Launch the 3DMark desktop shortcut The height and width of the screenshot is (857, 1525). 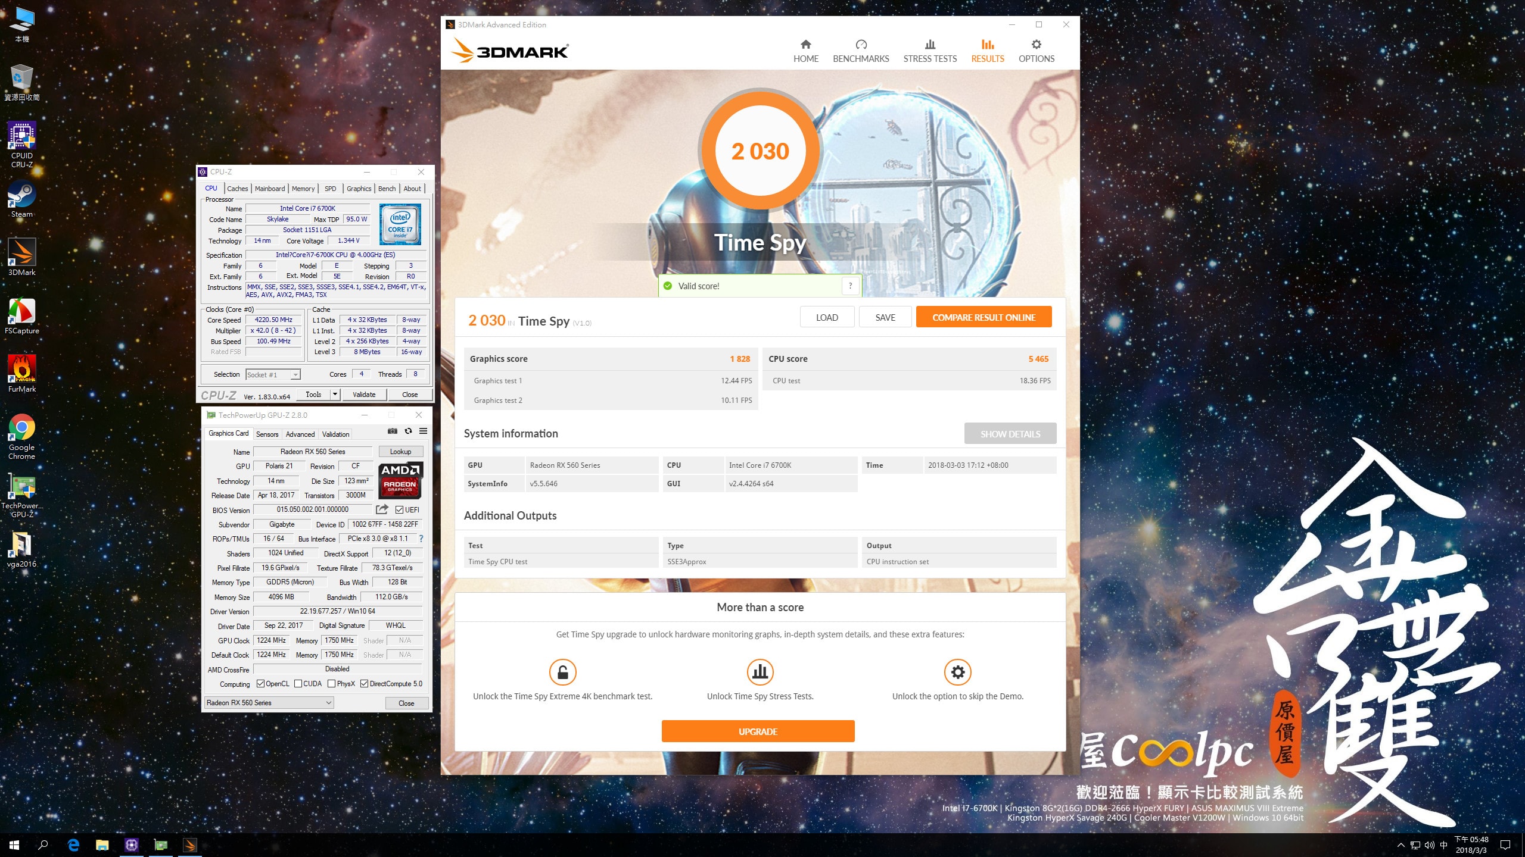click(x=22, y=257)
